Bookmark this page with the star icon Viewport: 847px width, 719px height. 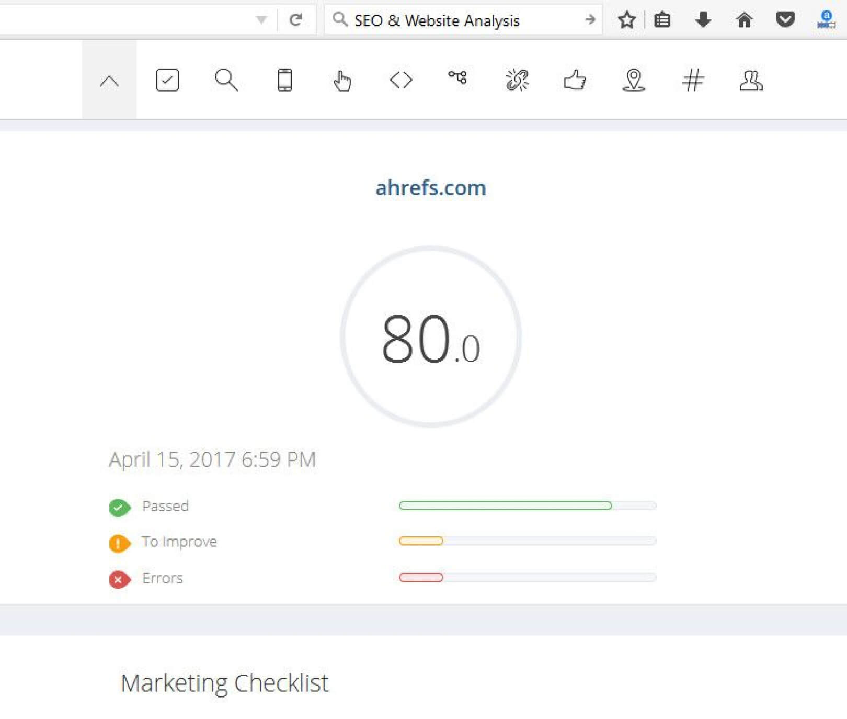click(x=626, y=20)
